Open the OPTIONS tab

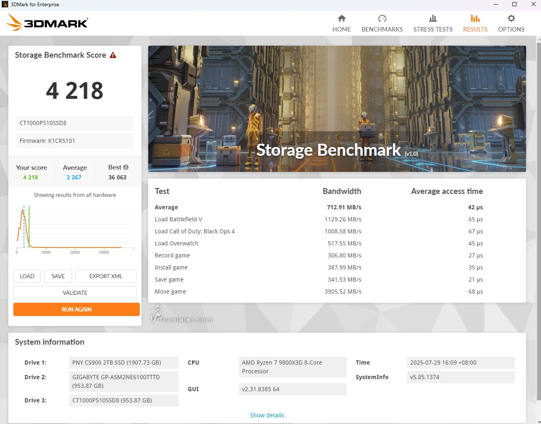coord(511,24)
